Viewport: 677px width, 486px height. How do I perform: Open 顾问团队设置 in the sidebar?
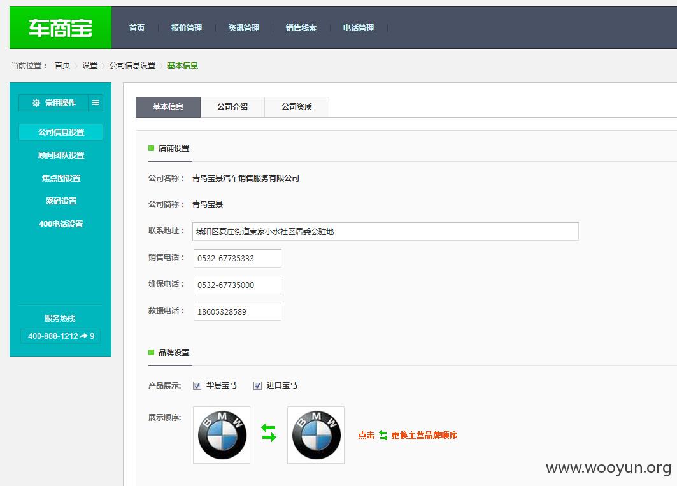point(61,155)
